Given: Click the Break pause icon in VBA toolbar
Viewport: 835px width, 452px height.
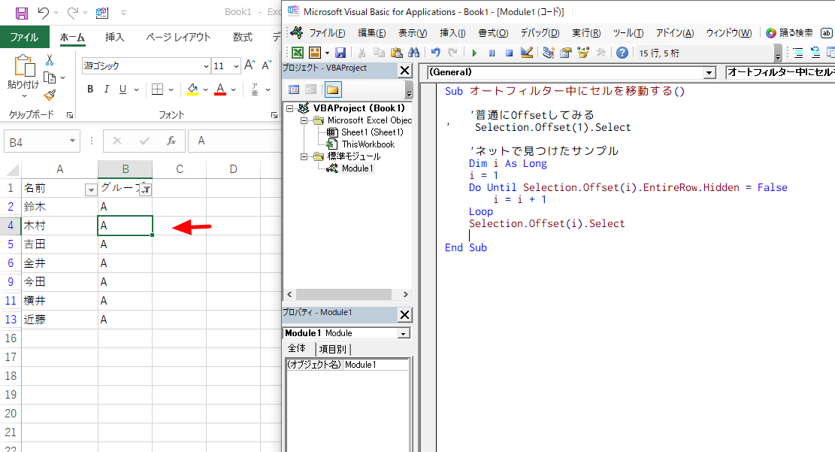Looking at the screenshot, I should [x=492, y=53].
